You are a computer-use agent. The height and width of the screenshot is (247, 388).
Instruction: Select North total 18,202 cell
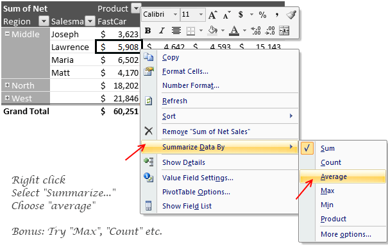click(118, 85)
